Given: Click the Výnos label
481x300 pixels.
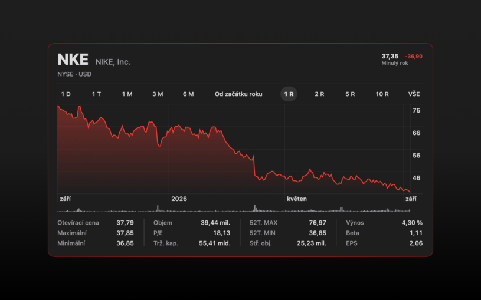Looking at the screenshot, I should tap(355, 223).
